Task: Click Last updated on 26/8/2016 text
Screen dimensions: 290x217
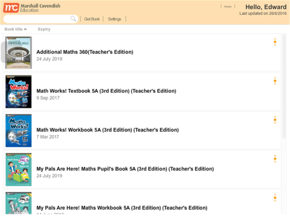Action: (263, 14)
